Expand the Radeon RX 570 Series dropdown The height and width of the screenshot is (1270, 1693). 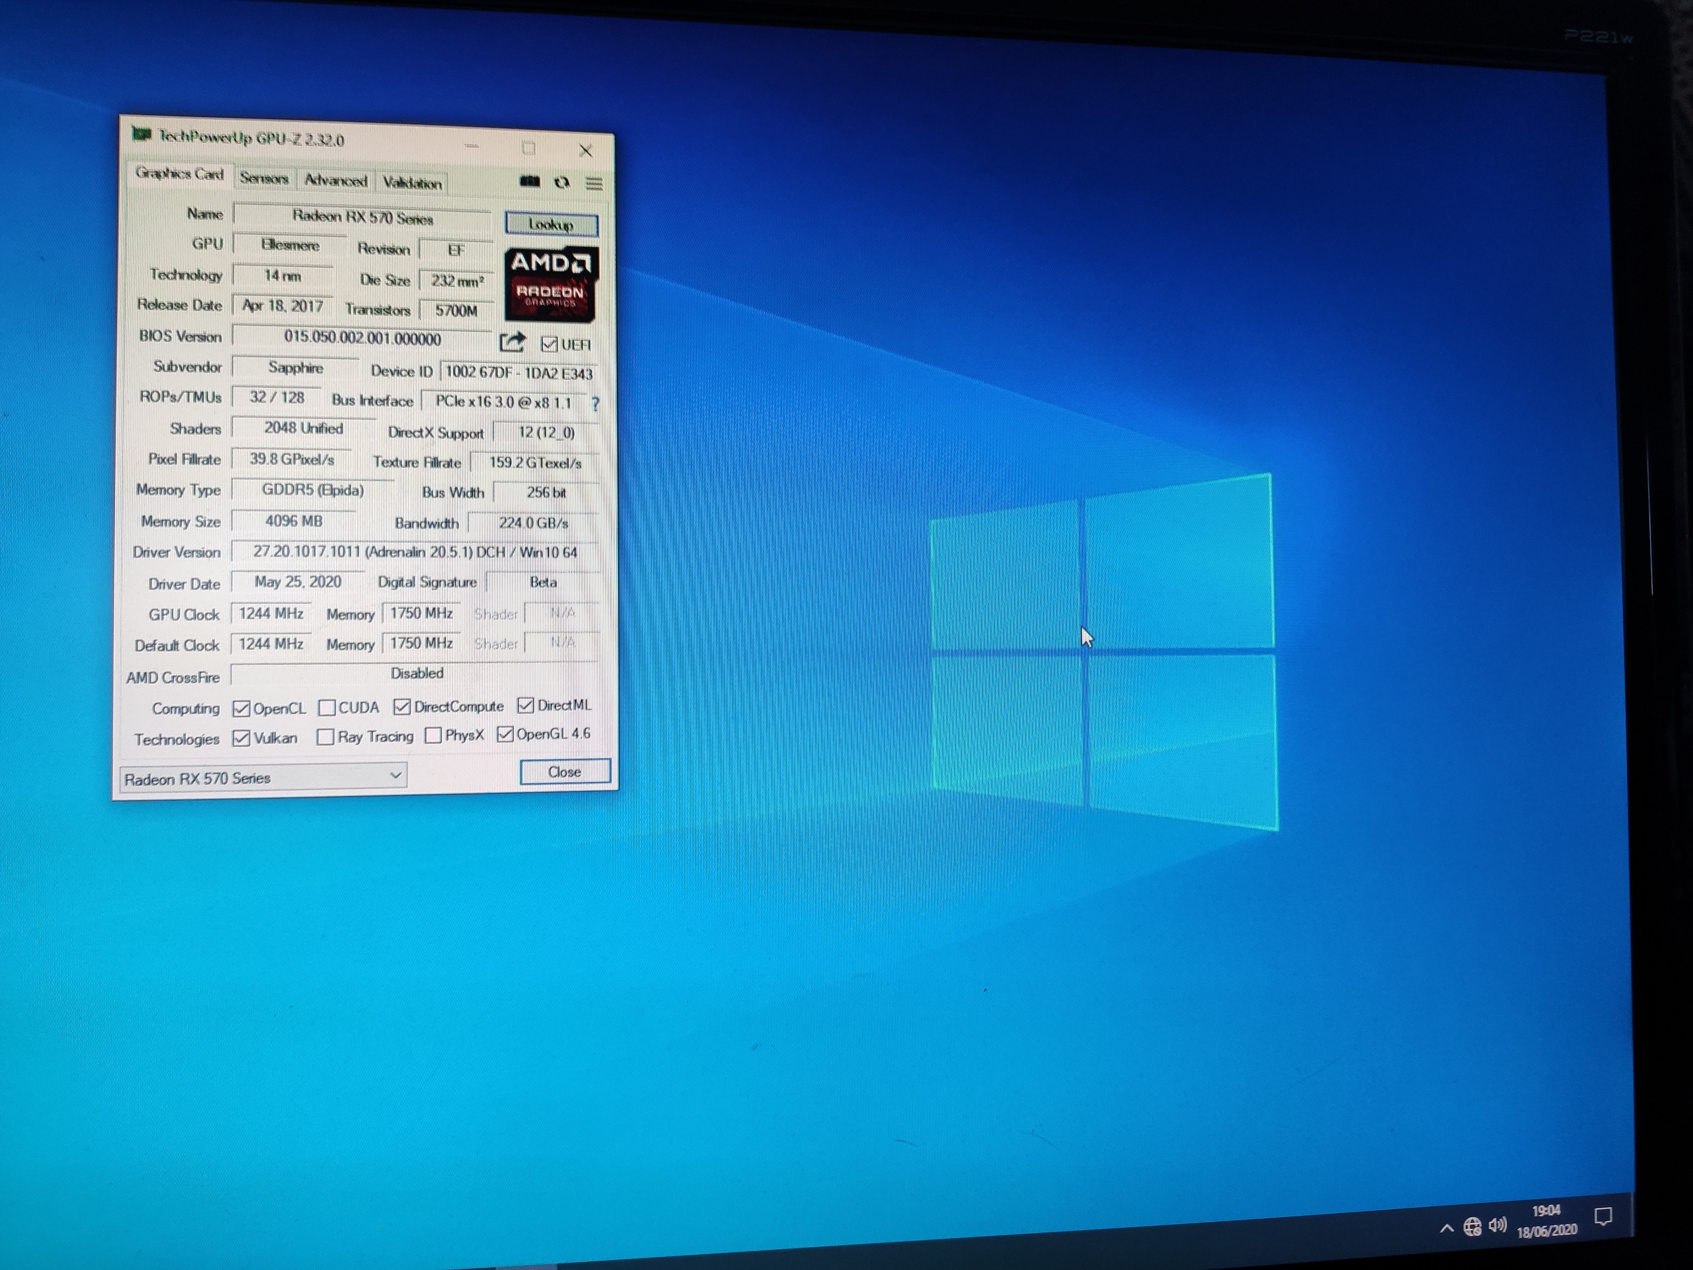pos(395,776)
